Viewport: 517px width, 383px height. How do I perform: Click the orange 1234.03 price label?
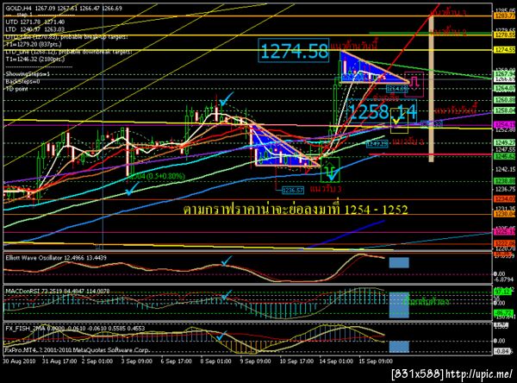point(504,198)
